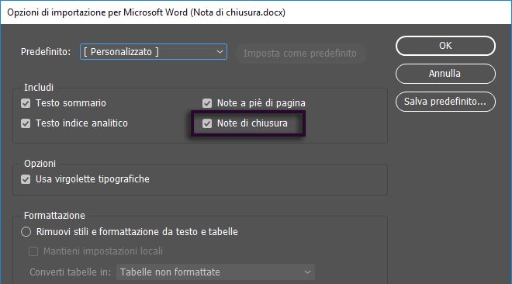
Task: Click the Converti tabelle in: label
Action: 70,272
